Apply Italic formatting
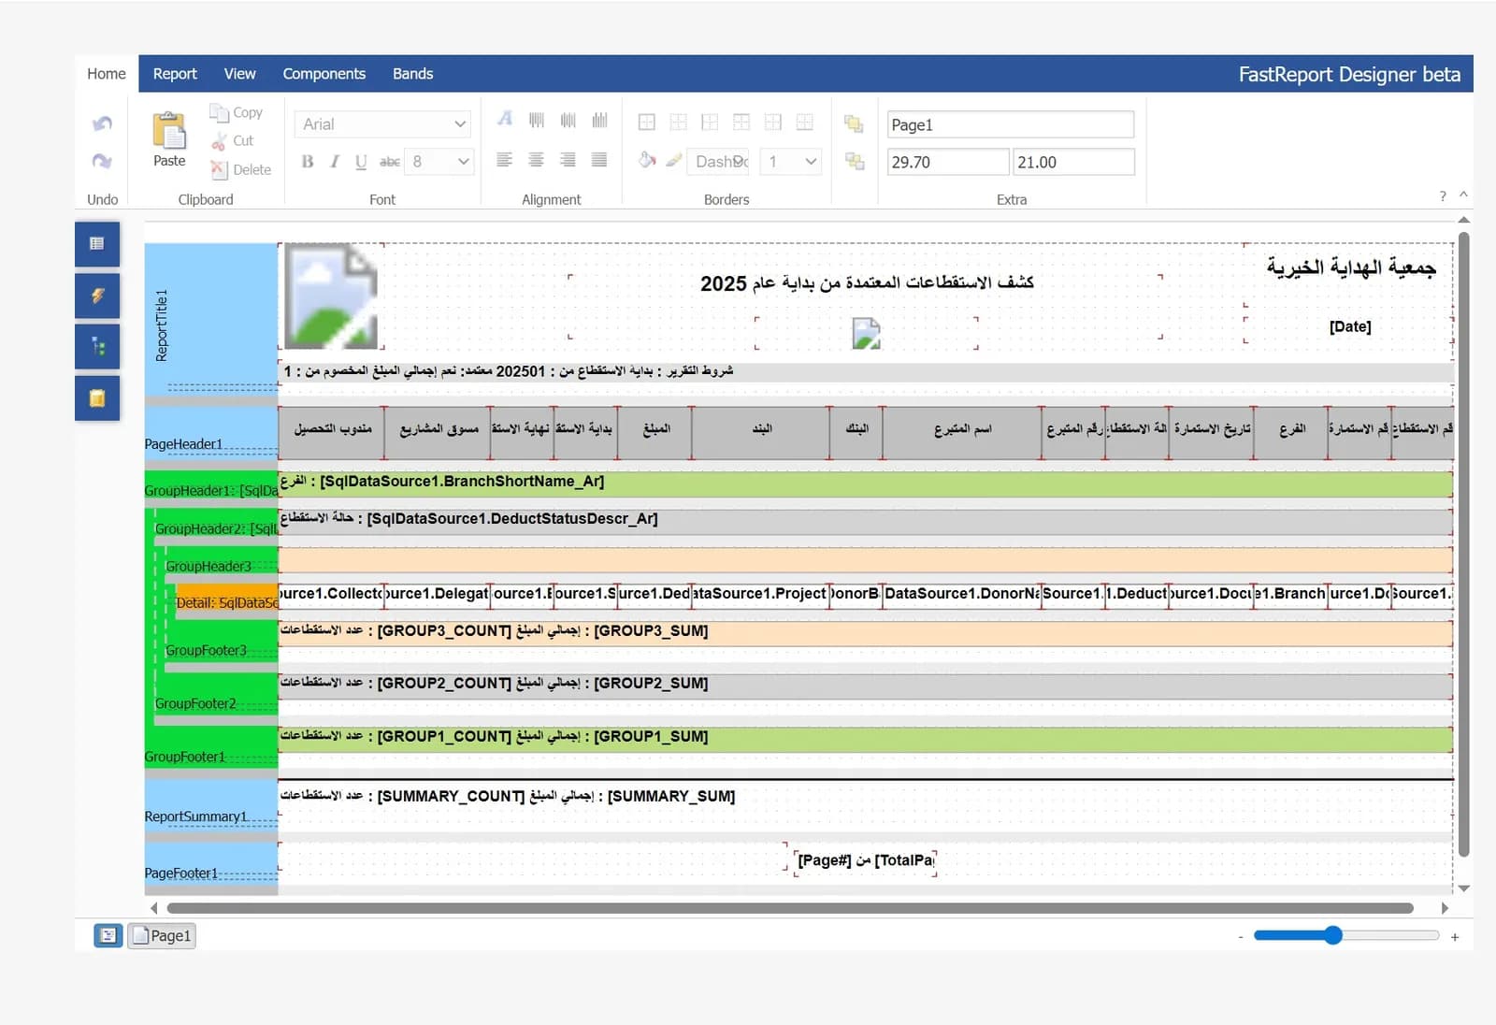Viewport: 1496px width, 1025px height. [335, 162]
